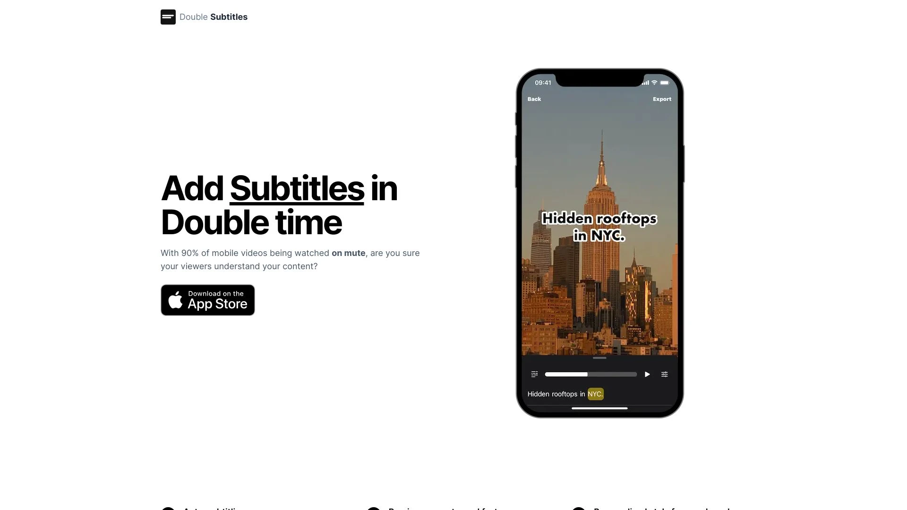This screenshot has width=907, height=510.
Task: Click the Export button in top right
Action: (661, 99)
